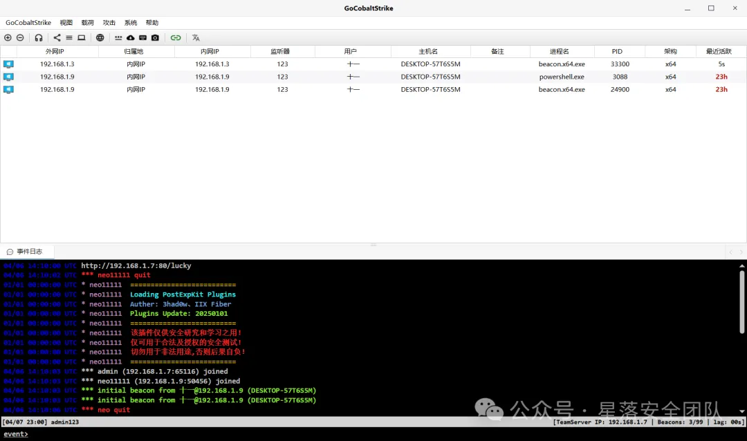This screenshot has width=747, height=441.
Task: Select hostname cell in PID 33300 row
Action: pyautogui.click(x=431, y=64)
